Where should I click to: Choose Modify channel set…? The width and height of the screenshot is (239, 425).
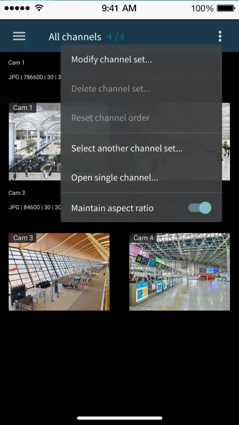tap(141, 60)
